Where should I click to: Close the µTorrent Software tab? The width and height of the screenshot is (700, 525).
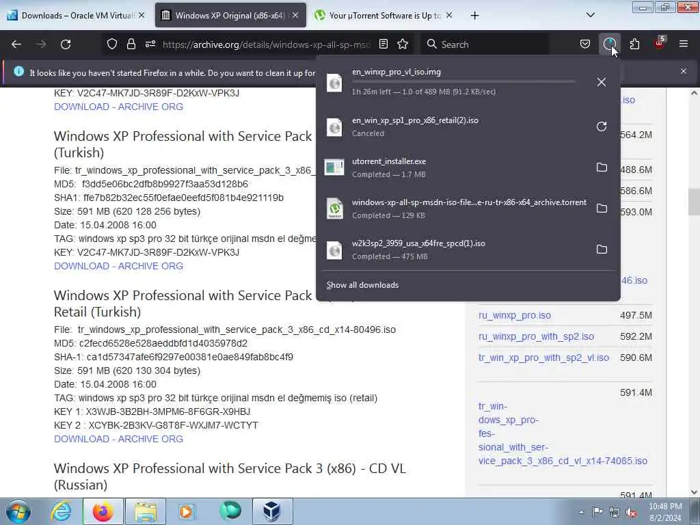(x=449, y=16)
